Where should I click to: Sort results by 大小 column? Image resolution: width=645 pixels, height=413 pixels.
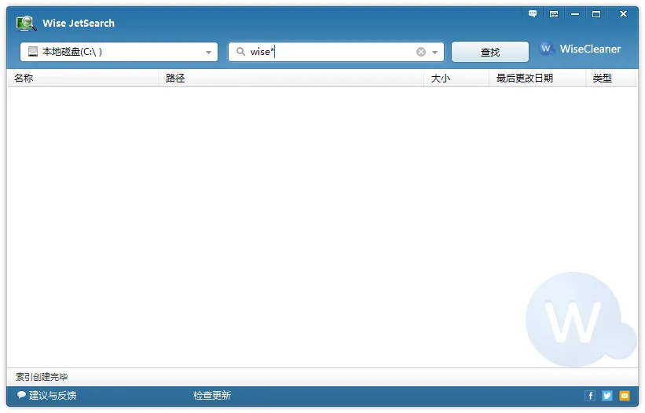pyautogui.click(x=456, y=78)
